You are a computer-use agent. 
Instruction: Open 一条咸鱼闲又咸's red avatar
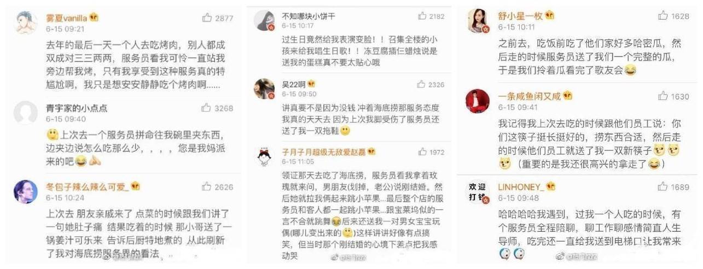pos(478,101)
